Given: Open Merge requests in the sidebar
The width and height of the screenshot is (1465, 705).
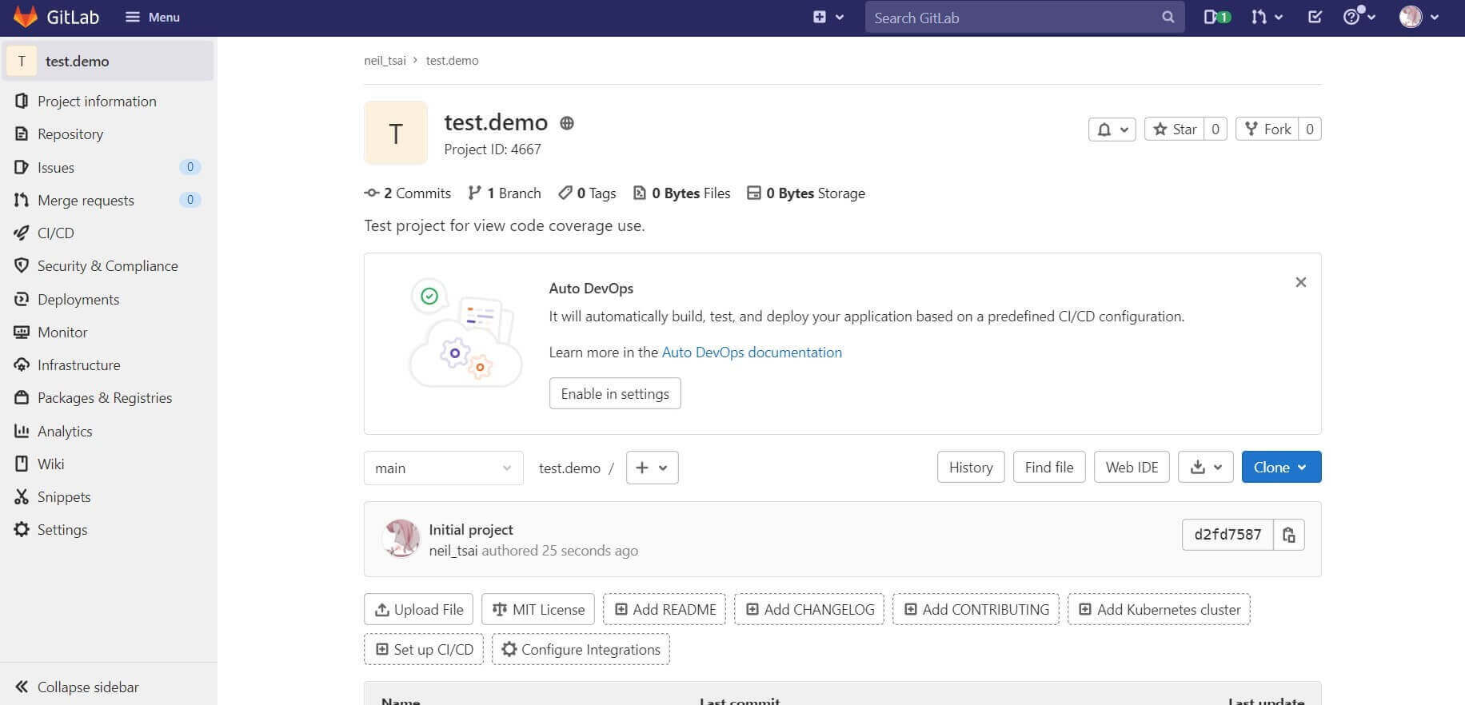Looking at the screenshot, I should [x=109, y=200].
